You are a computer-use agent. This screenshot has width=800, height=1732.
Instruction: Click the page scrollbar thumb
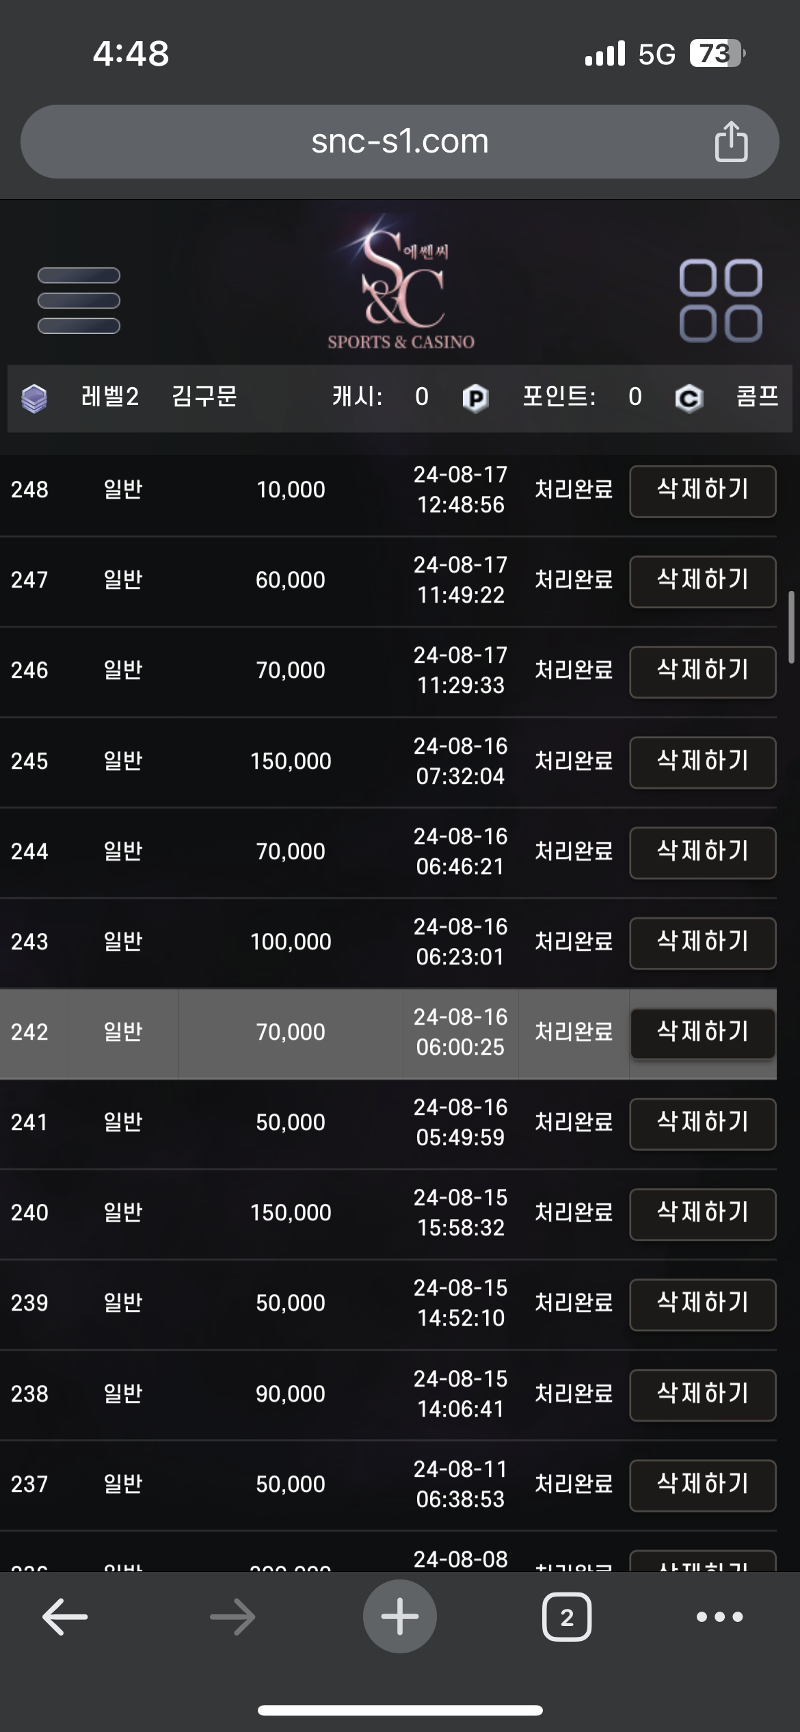(x=791, y=627)
